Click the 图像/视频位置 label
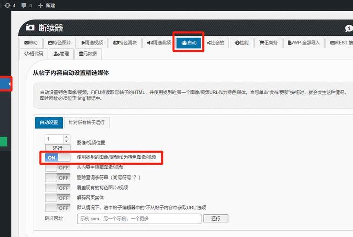The image size is (353, 237). click(x=91, y=143)
